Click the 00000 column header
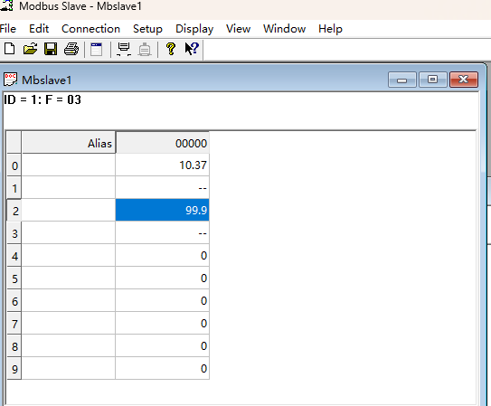The height and width of the screenshot is (406, 491). pyautogui.click(x=162, y=143)
